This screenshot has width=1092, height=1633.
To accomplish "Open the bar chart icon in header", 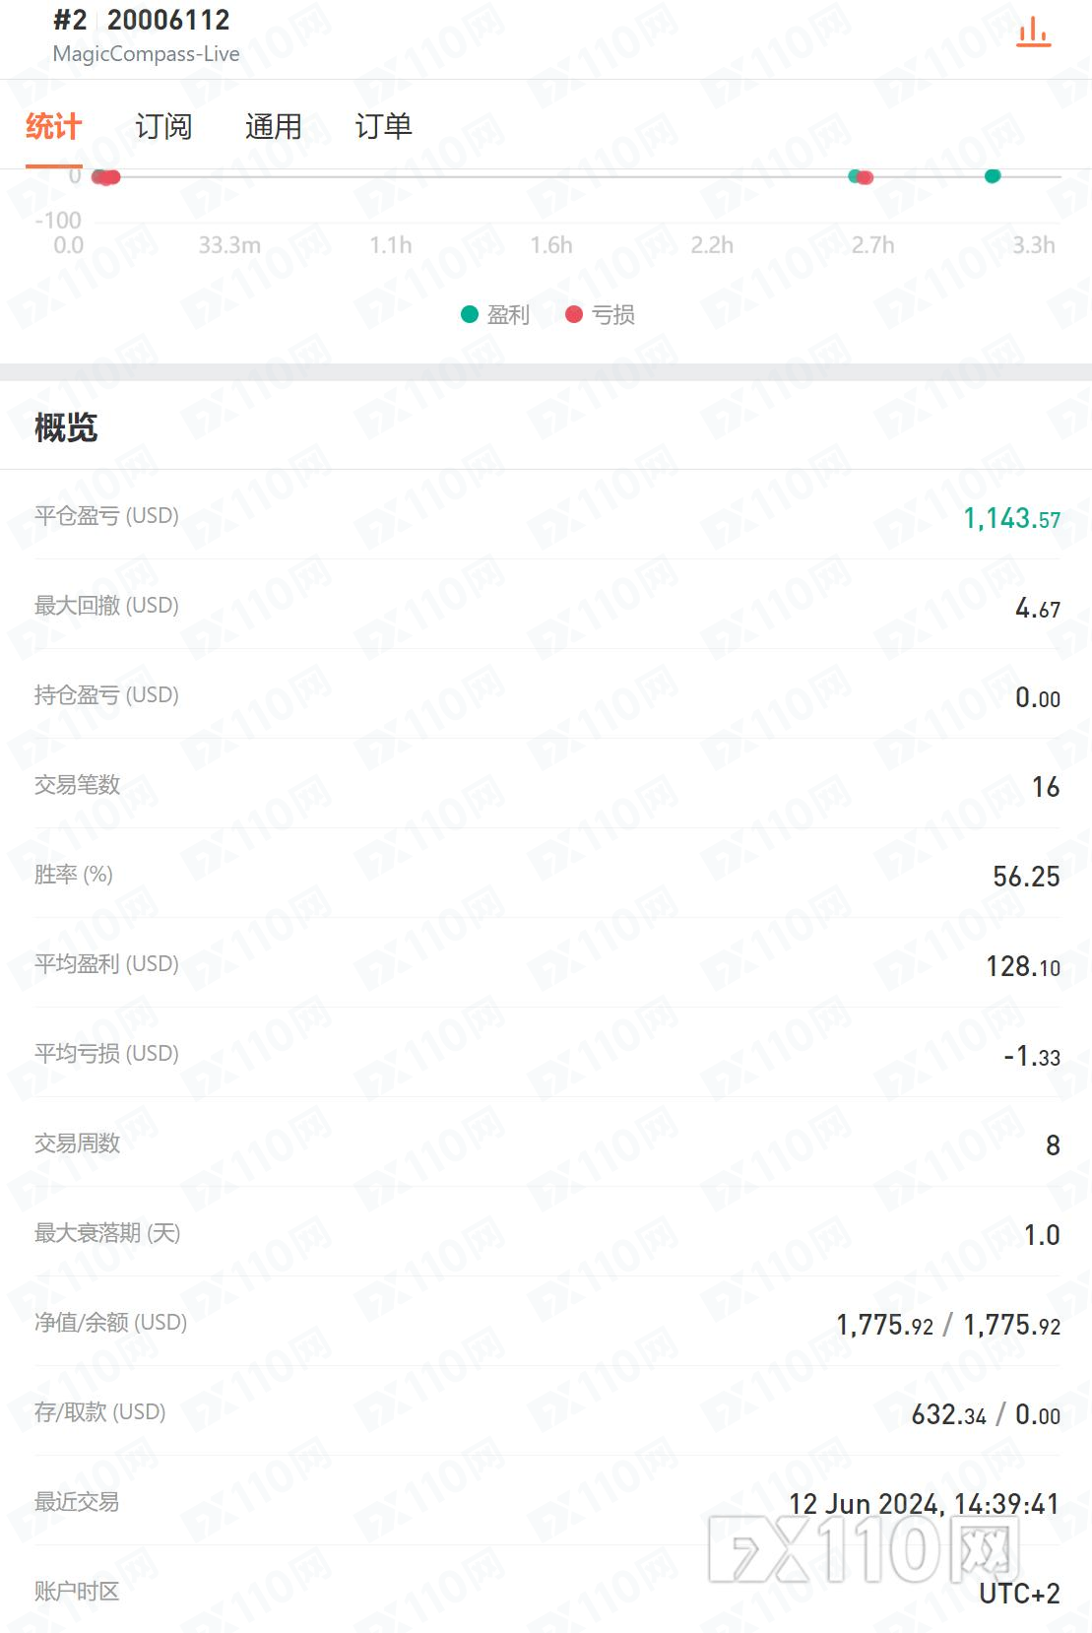I will (x=1033, y=33).
